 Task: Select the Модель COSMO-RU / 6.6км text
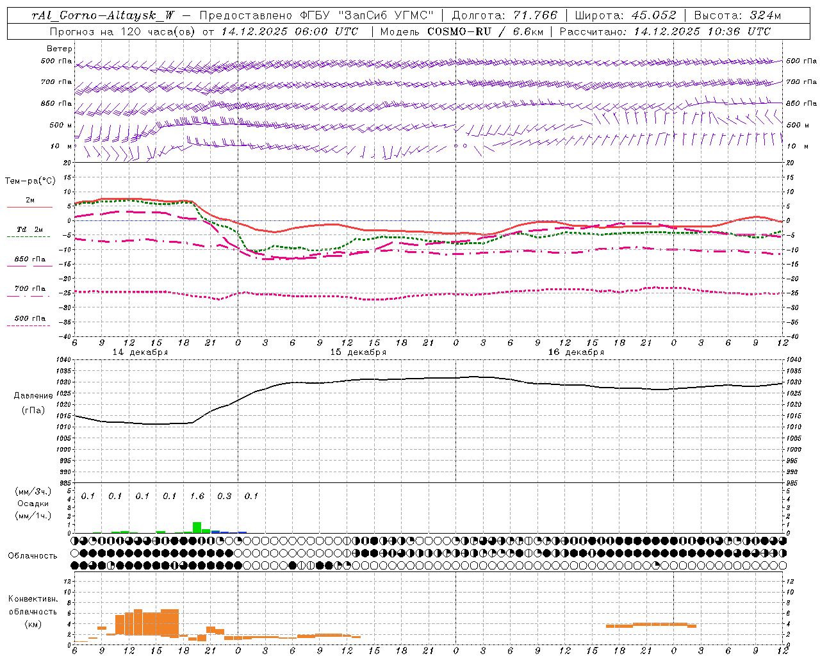(x=461, y=31)
